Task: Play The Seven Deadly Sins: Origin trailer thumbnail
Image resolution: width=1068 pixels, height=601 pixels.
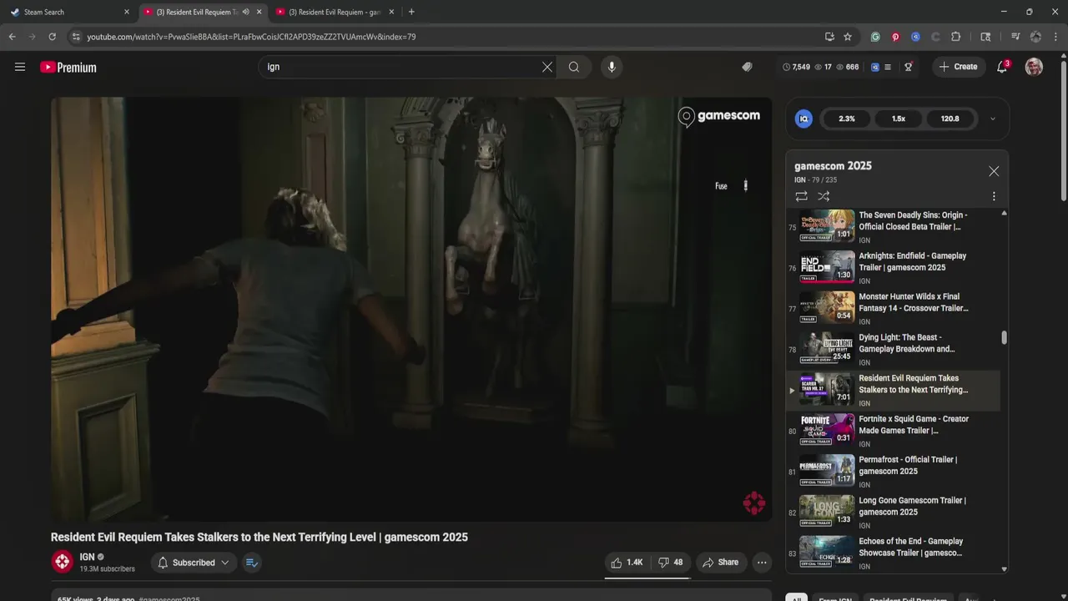Action: click(x=827, y=225)
